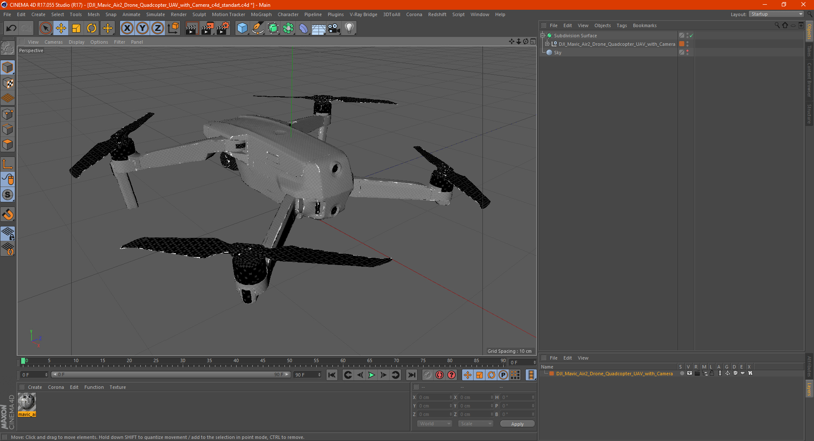814x441 pixels.
Task: Click the Floor environment icon
Action: click(318, 28)
